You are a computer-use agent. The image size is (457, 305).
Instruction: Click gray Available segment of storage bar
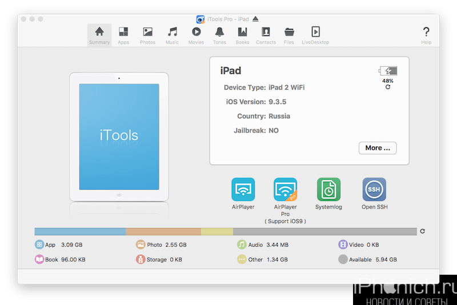[x=325, y=231]
